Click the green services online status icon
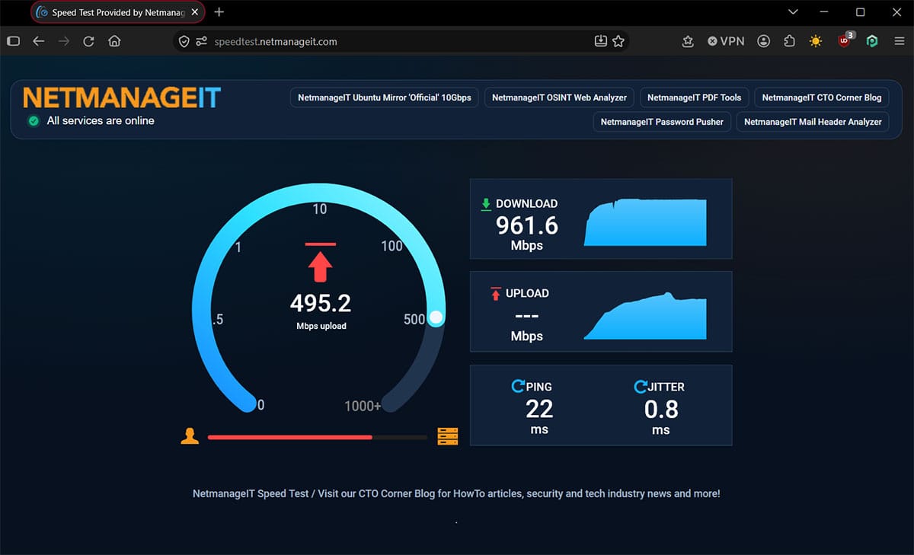 pyautogui.click(x=34, y=121)
